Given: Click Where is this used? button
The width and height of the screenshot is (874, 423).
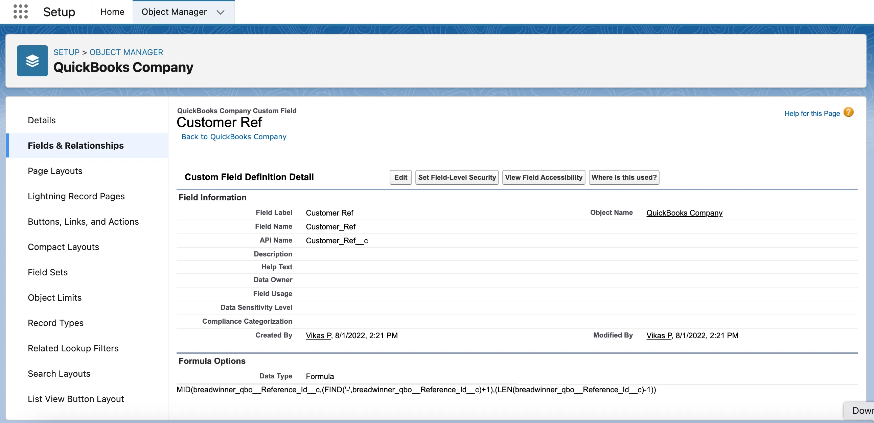Looking at the screenshot, I should 624,177.
